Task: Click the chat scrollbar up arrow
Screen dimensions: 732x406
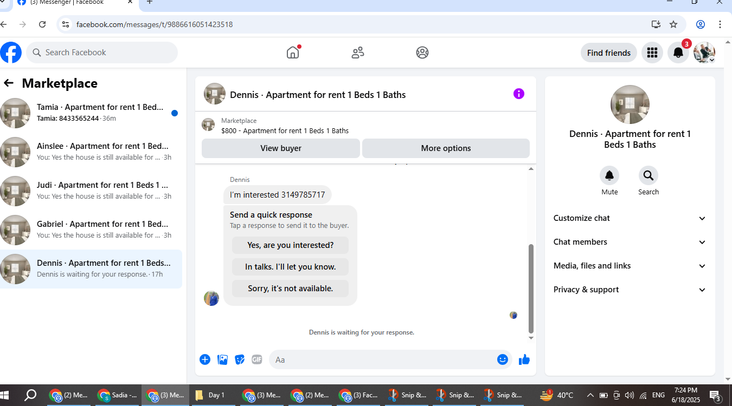Action: pos(531,169)
